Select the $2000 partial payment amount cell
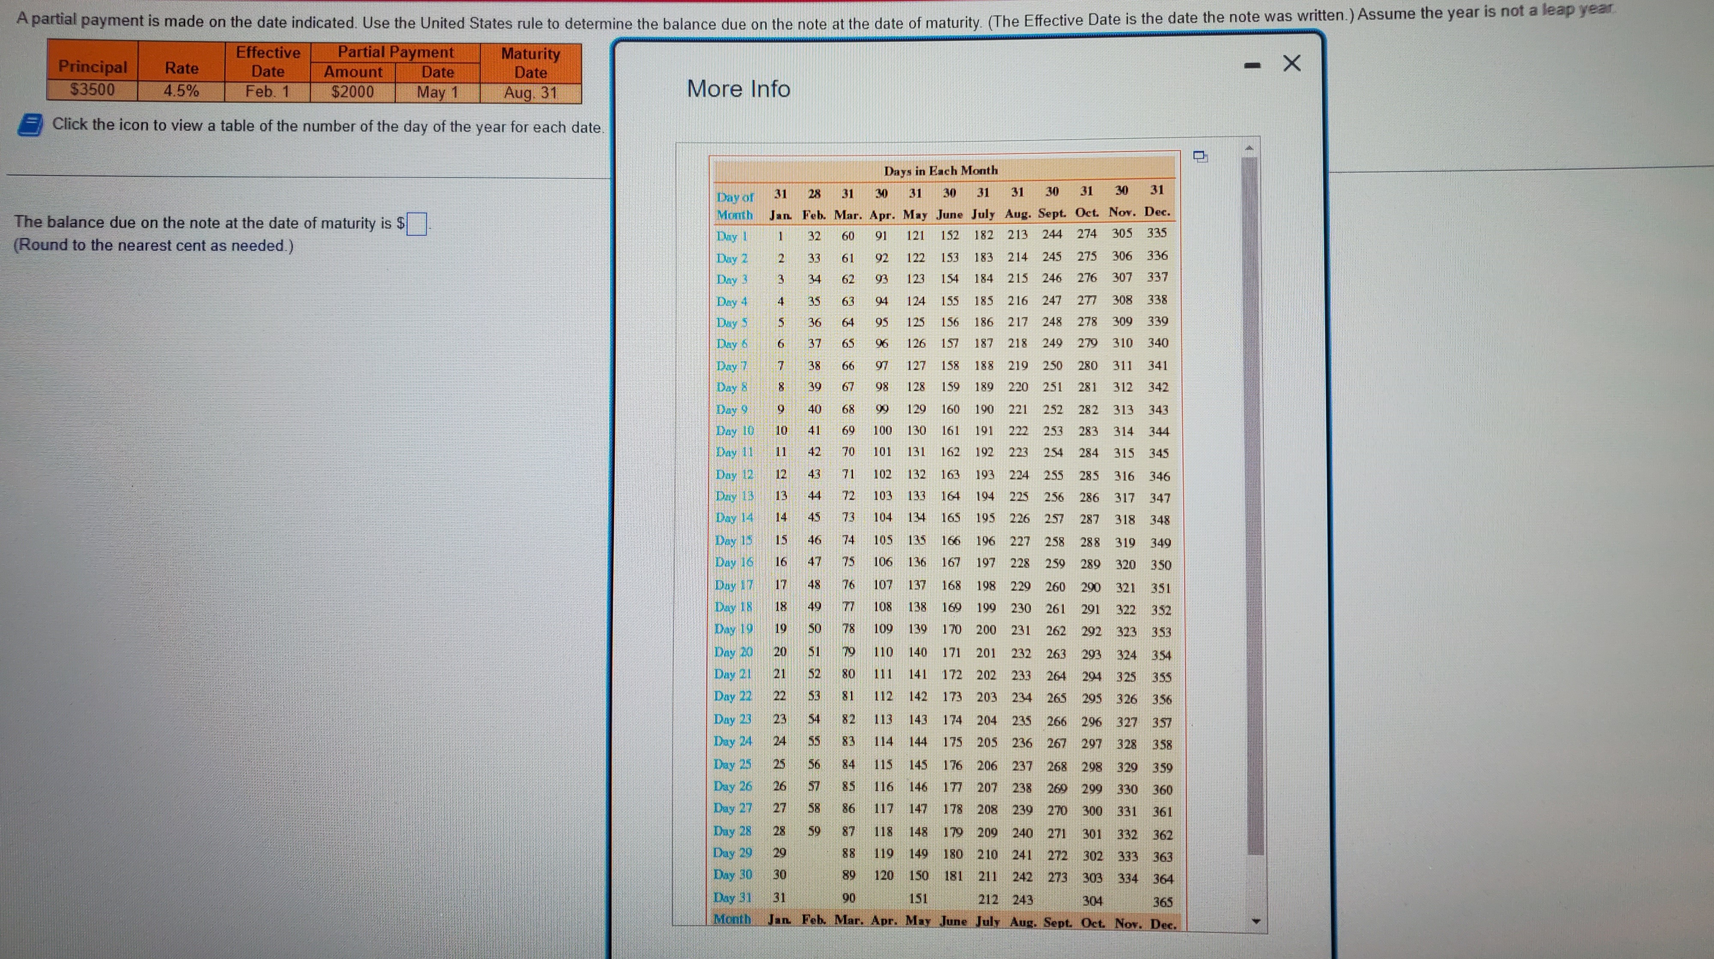Viewport: 1714px width, 959px height. click(x=353, y=92)
